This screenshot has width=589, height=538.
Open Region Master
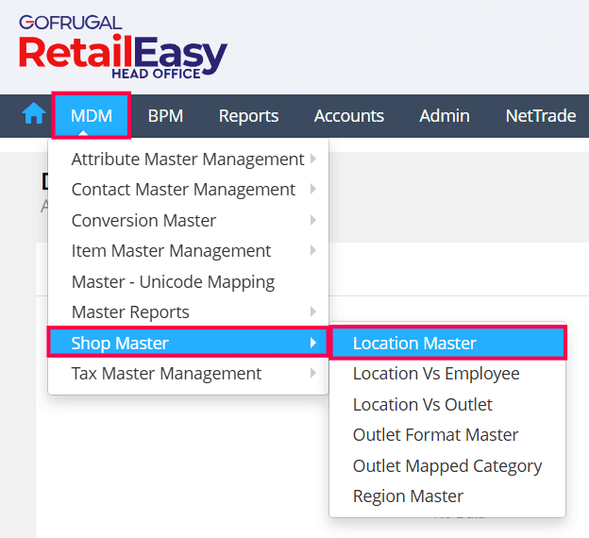(x=447, y=496)
